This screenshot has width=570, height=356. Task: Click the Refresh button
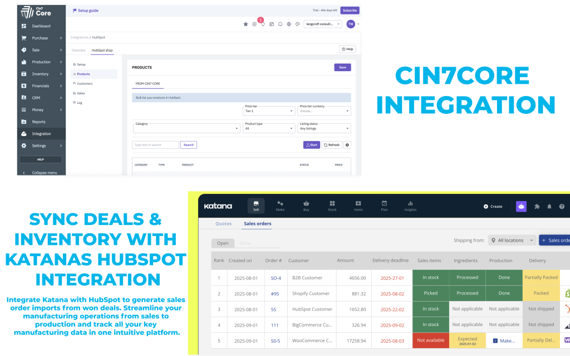click(x=332, y=145)
